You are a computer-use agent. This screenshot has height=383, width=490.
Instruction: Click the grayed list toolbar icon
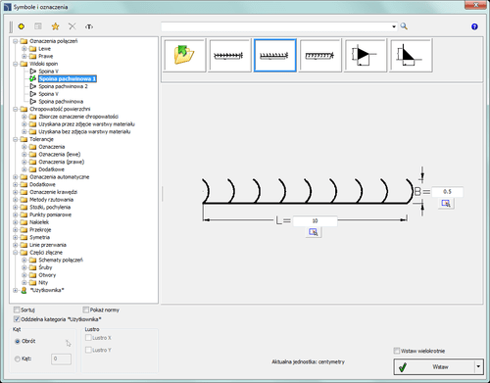(x=38, y=26)
